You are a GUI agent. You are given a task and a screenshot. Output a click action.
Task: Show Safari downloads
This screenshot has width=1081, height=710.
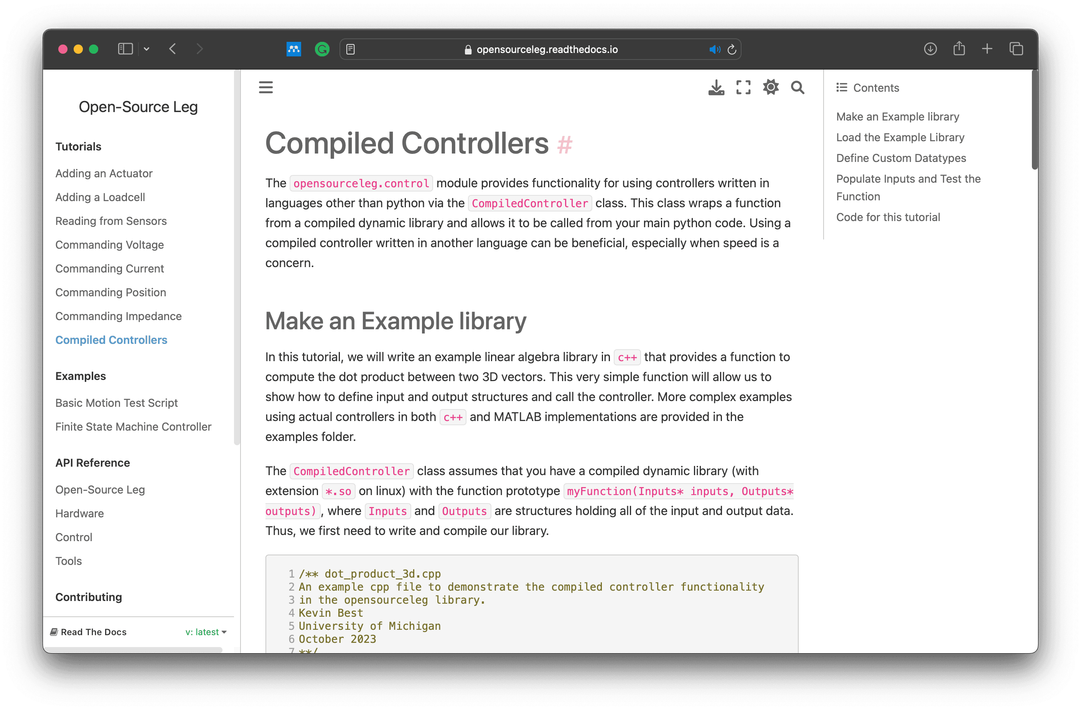[x=930, y=49]
